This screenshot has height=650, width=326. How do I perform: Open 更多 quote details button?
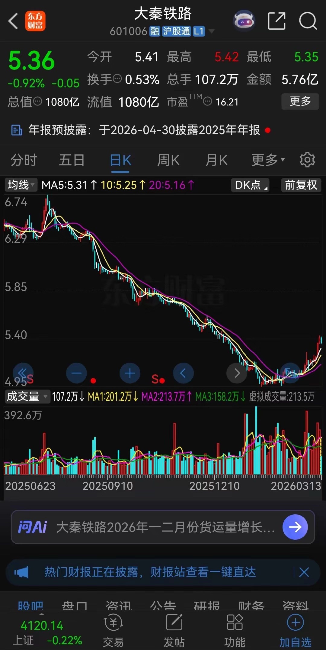[300, 101]
